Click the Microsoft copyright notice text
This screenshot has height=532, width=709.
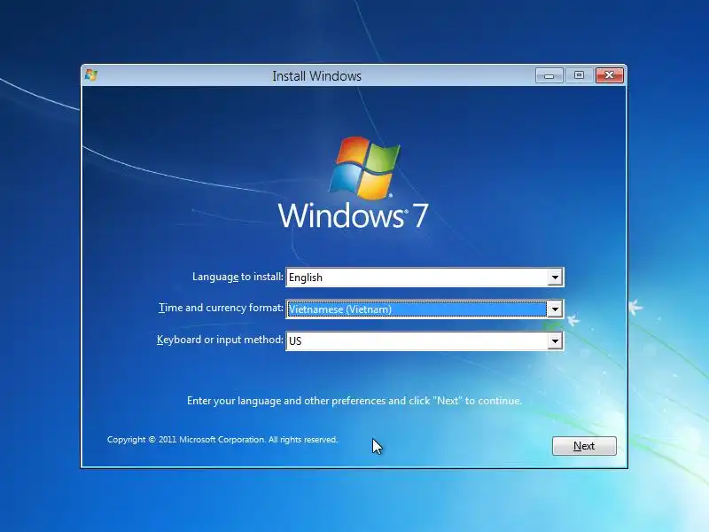[222, 440]
